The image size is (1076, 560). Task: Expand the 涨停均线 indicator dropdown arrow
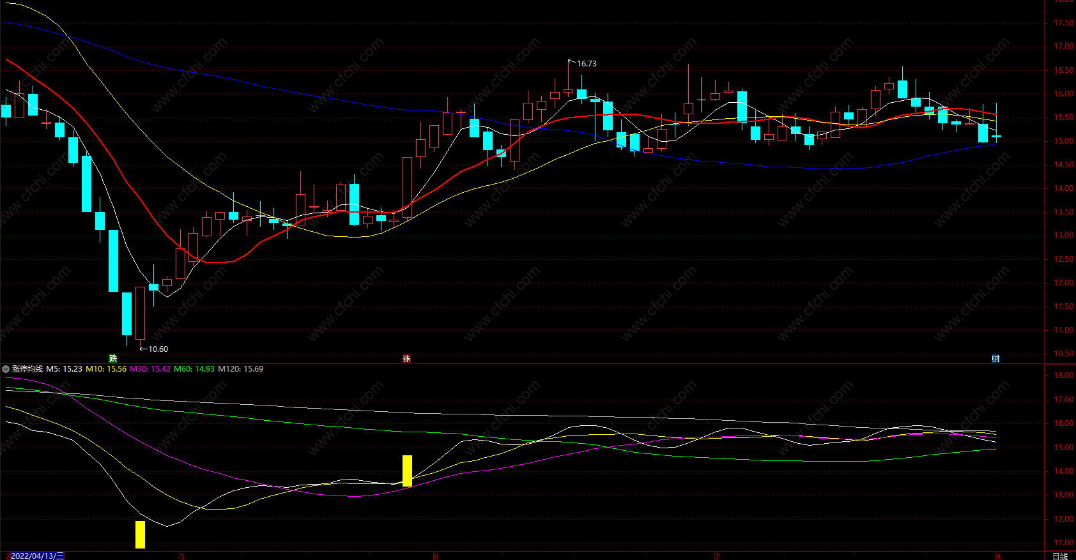pyautogui.click(x=6, y=369)
